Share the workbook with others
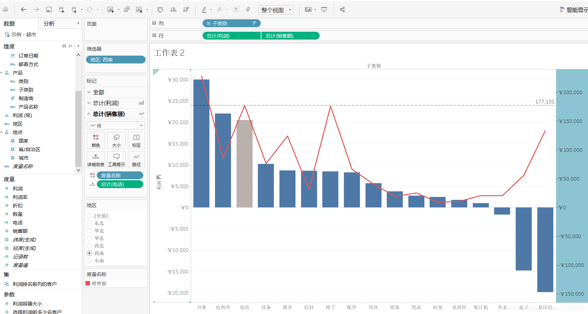 point(342,9)
